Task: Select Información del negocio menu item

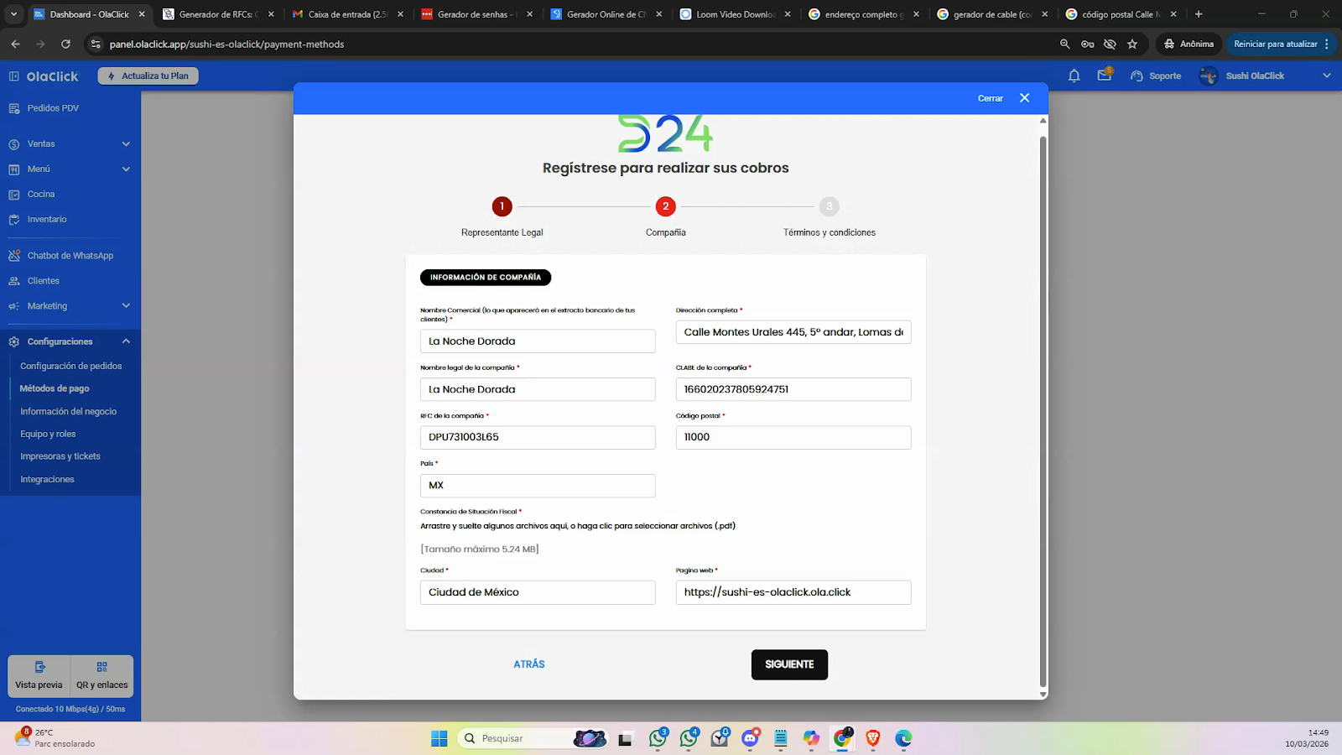Action: 68,412
